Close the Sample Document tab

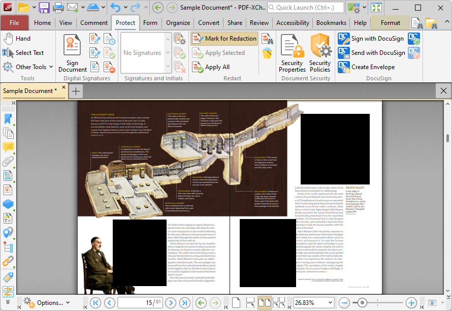[x=63, y=87]
